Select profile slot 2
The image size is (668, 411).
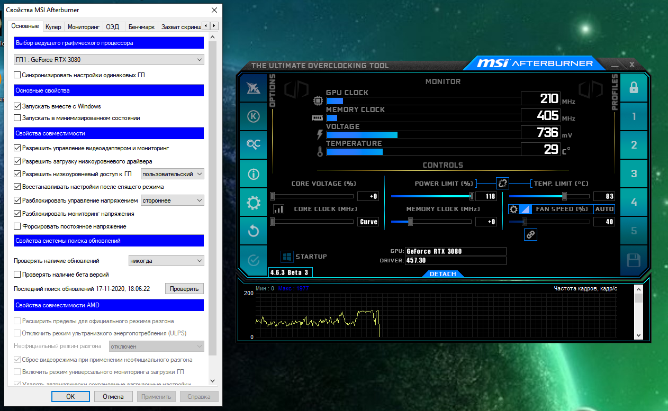pos(634,145)
